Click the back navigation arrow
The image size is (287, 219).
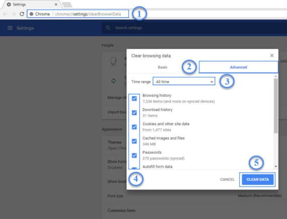click(6, 14)
